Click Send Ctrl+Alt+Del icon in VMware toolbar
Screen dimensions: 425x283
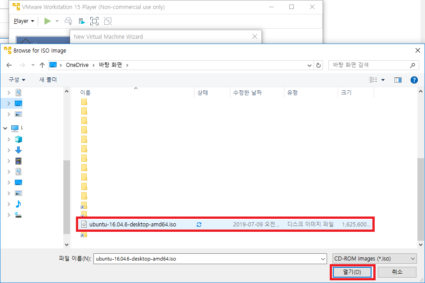coord(68,21)
